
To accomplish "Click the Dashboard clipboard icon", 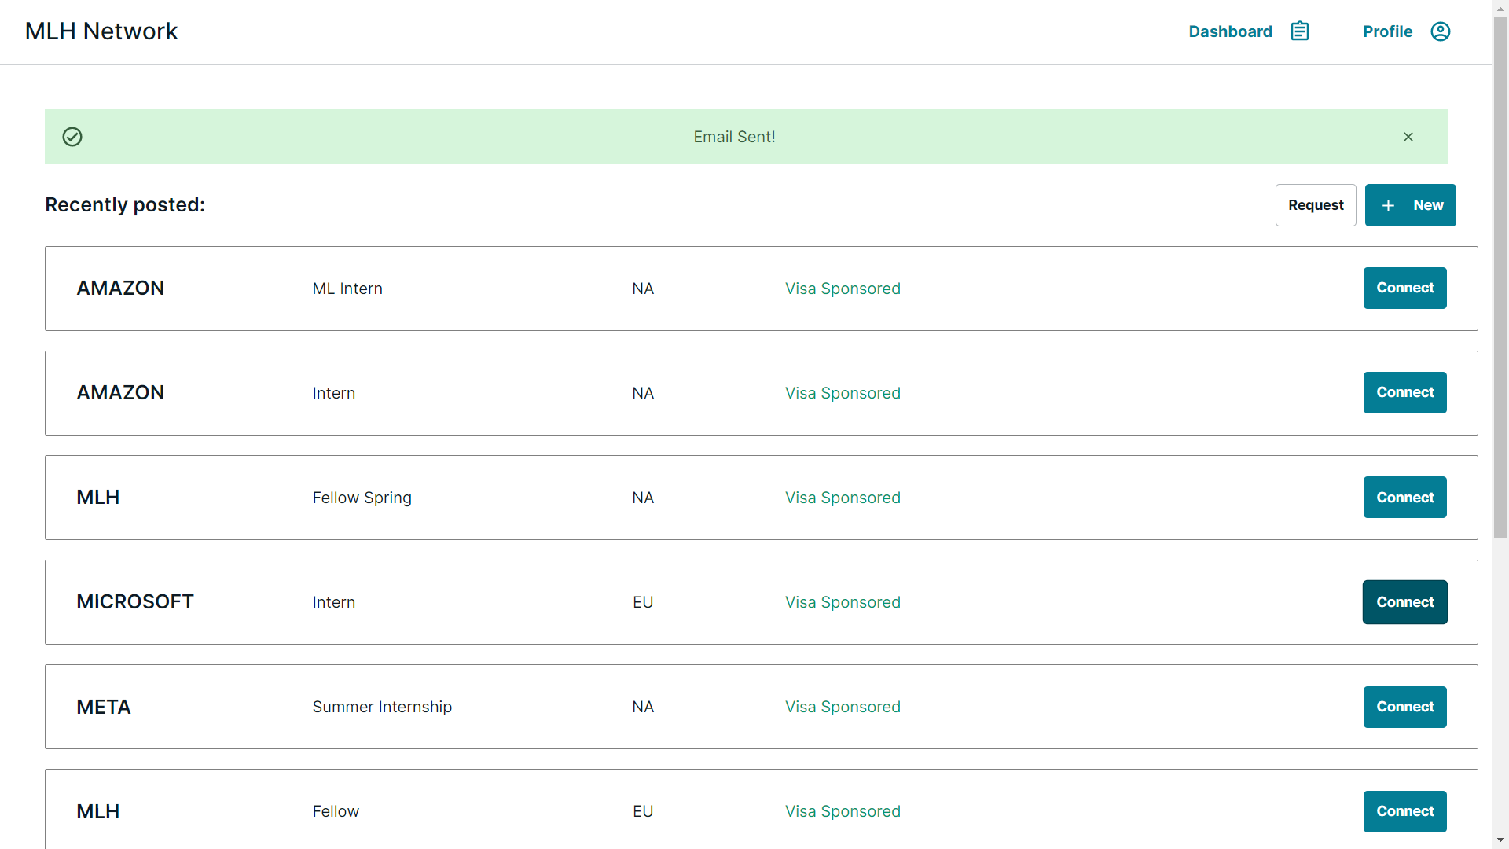I will (x=1300, y=31).
